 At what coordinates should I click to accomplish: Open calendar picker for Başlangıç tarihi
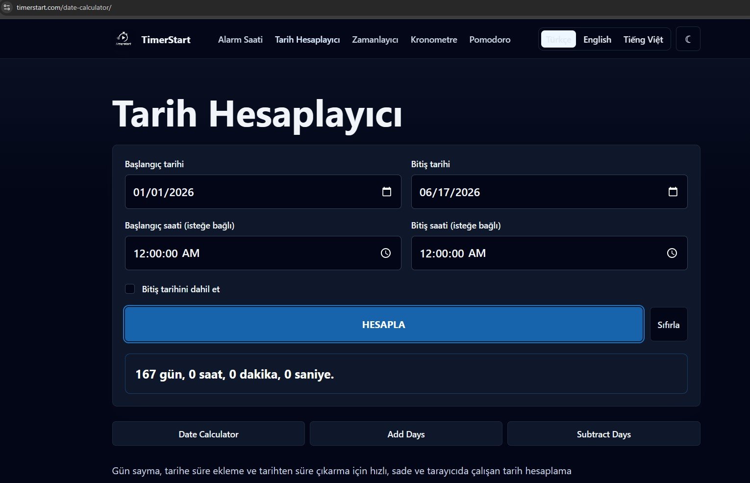(x=387, y=192)
